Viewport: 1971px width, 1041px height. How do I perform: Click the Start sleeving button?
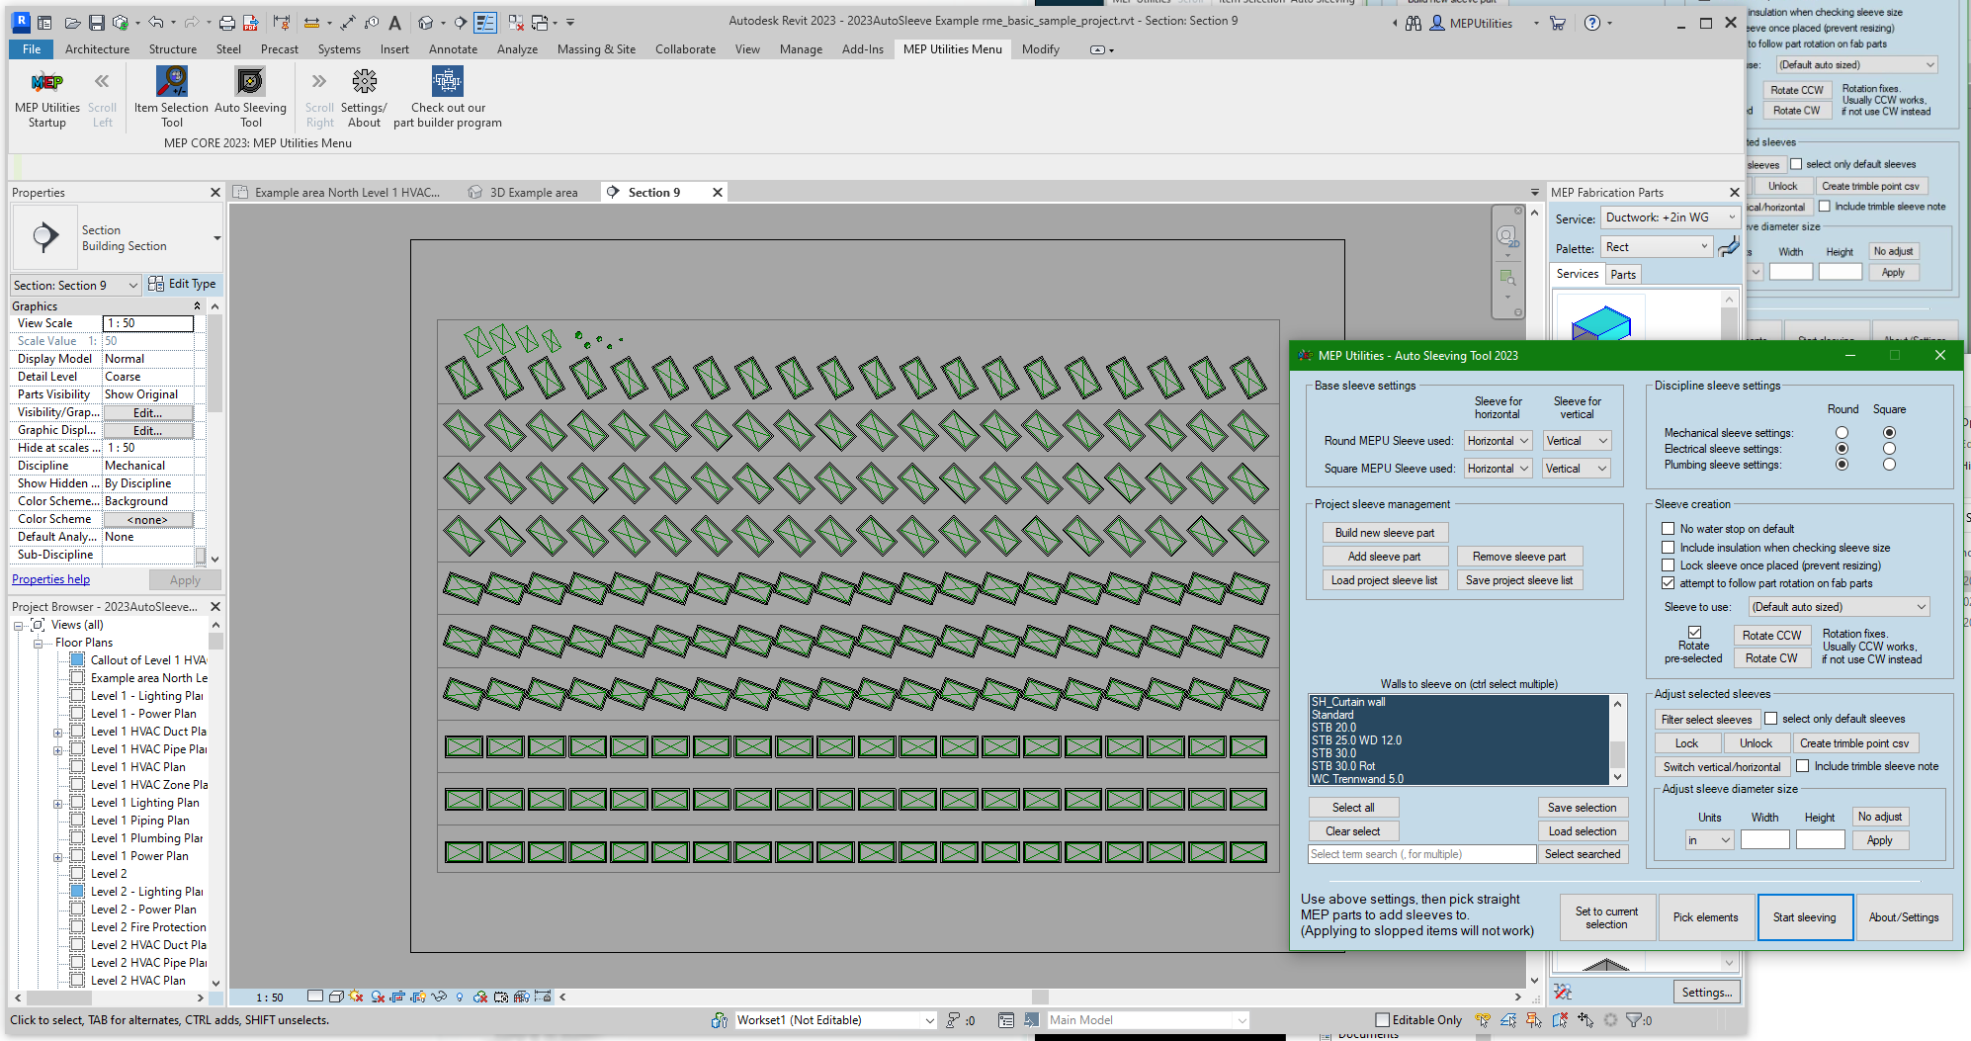pyautogui.click(x=1804, y=917)
